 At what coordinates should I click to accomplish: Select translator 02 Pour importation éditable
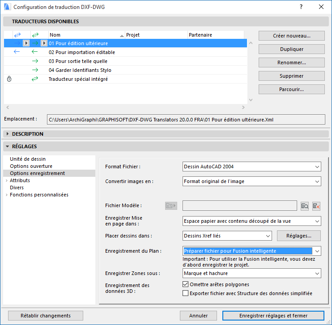pyautogui.click(x=125, y=52)
